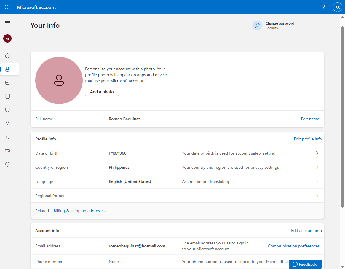
Task: Click the Add a photo button
Action: coord(102,92)
